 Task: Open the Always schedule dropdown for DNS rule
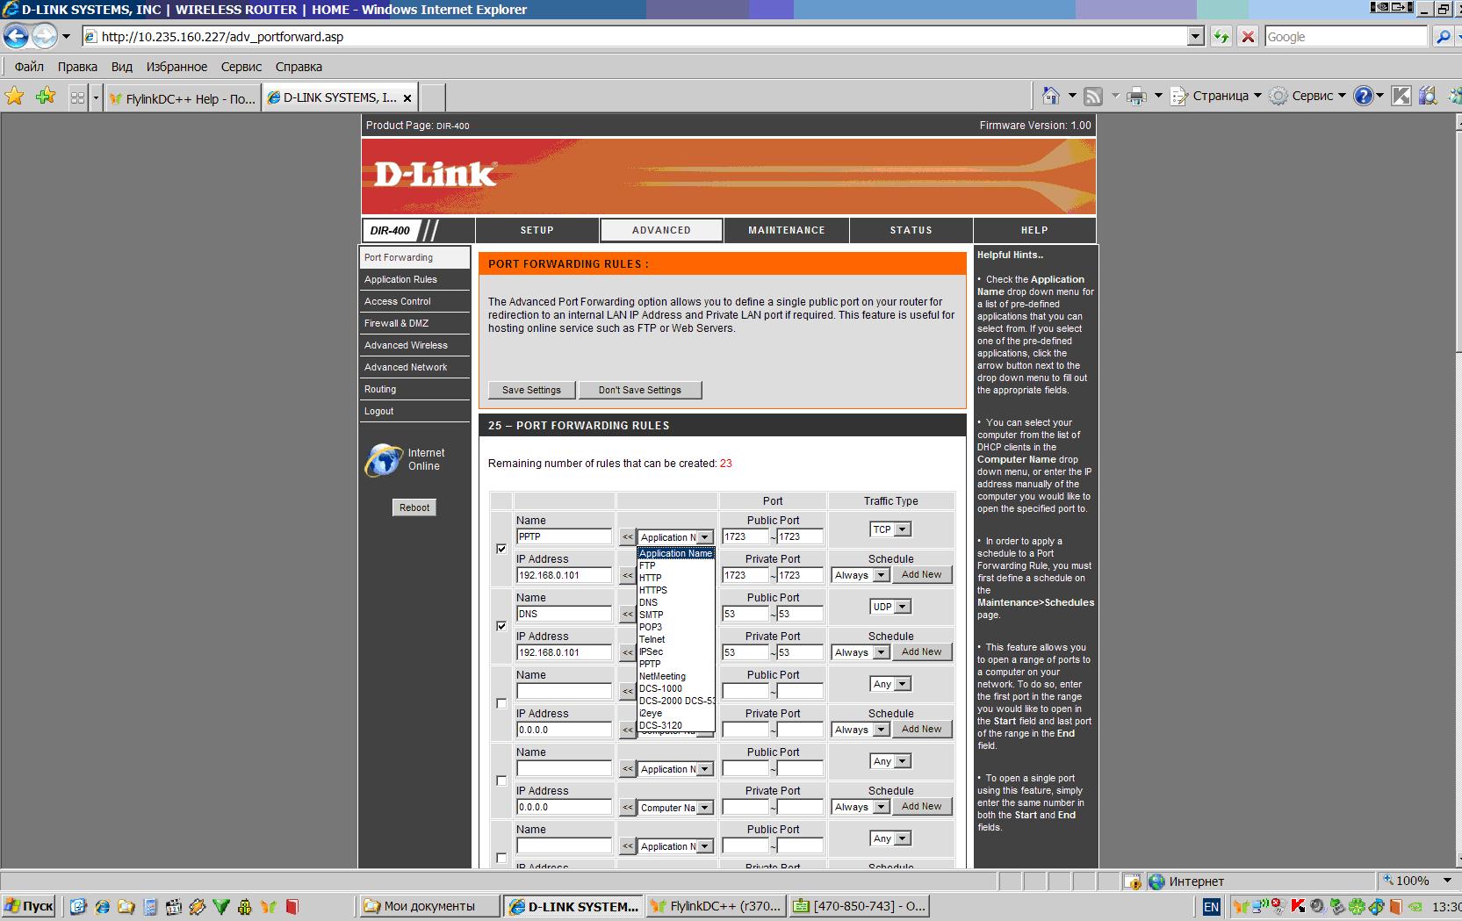pos(861,652)
